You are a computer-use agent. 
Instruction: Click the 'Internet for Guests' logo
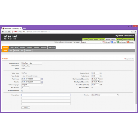coord(10,37)
